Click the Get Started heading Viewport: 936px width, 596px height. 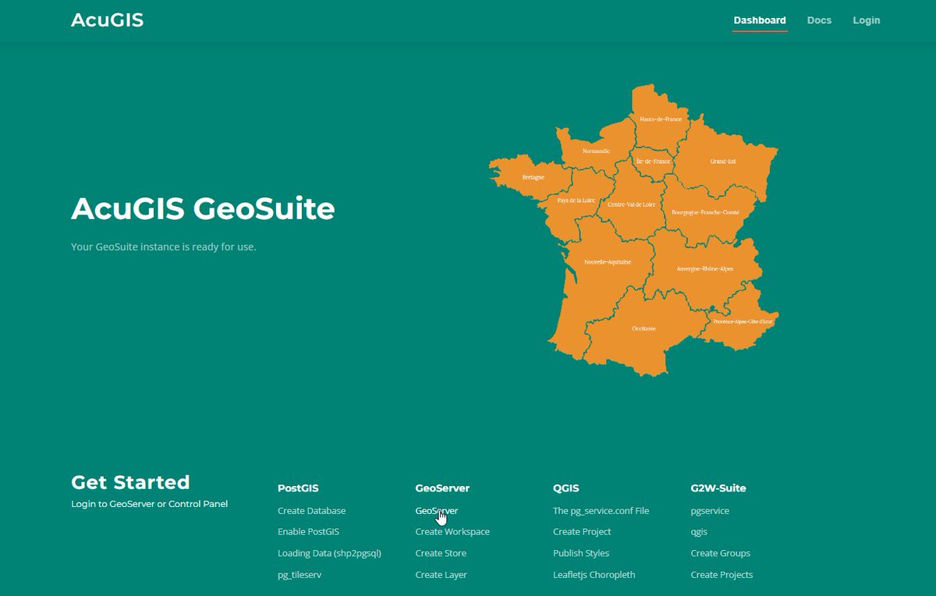(130, 482)
